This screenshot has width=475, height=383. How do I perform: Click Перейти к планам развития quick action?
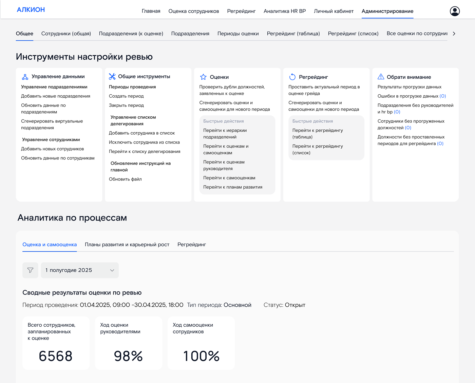[x=232, y=187]
